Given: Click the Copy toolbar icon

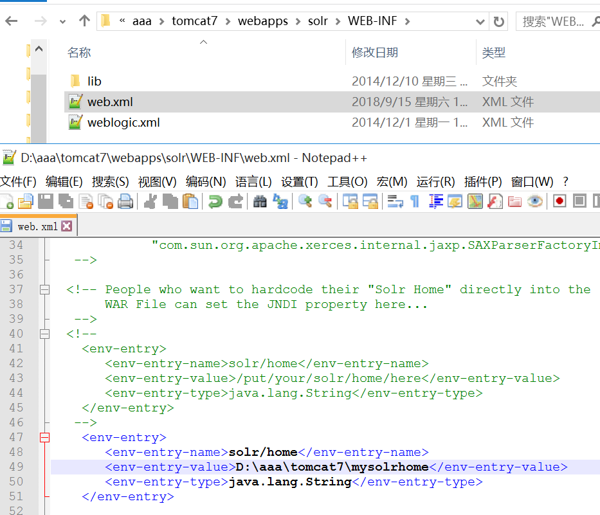Looking at the screenshot, I should click(170, 201).
